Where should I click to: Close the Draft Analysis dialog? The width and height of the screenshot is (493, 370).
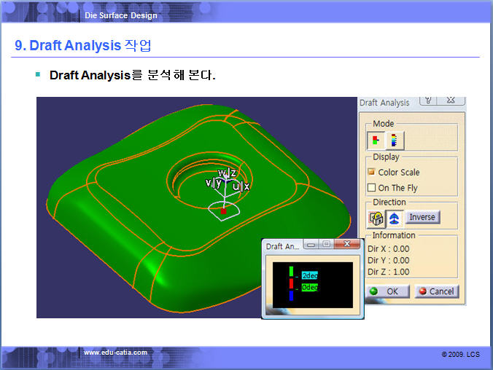[452, 102]
